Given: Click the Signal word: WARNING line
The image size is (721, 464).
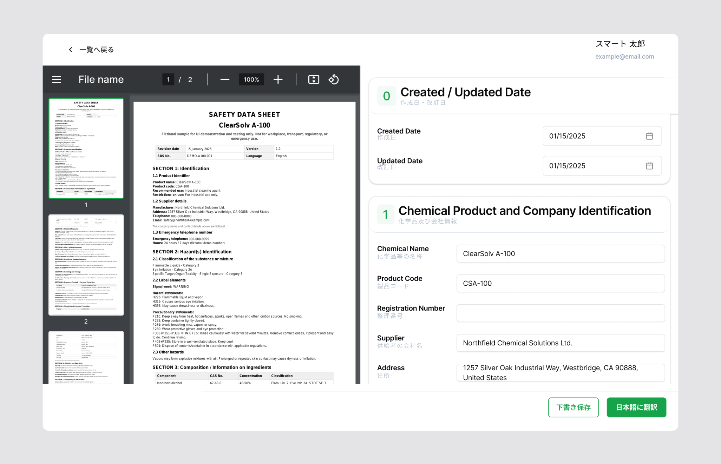Looking at the screenshot, I should [x=171, y=287].
